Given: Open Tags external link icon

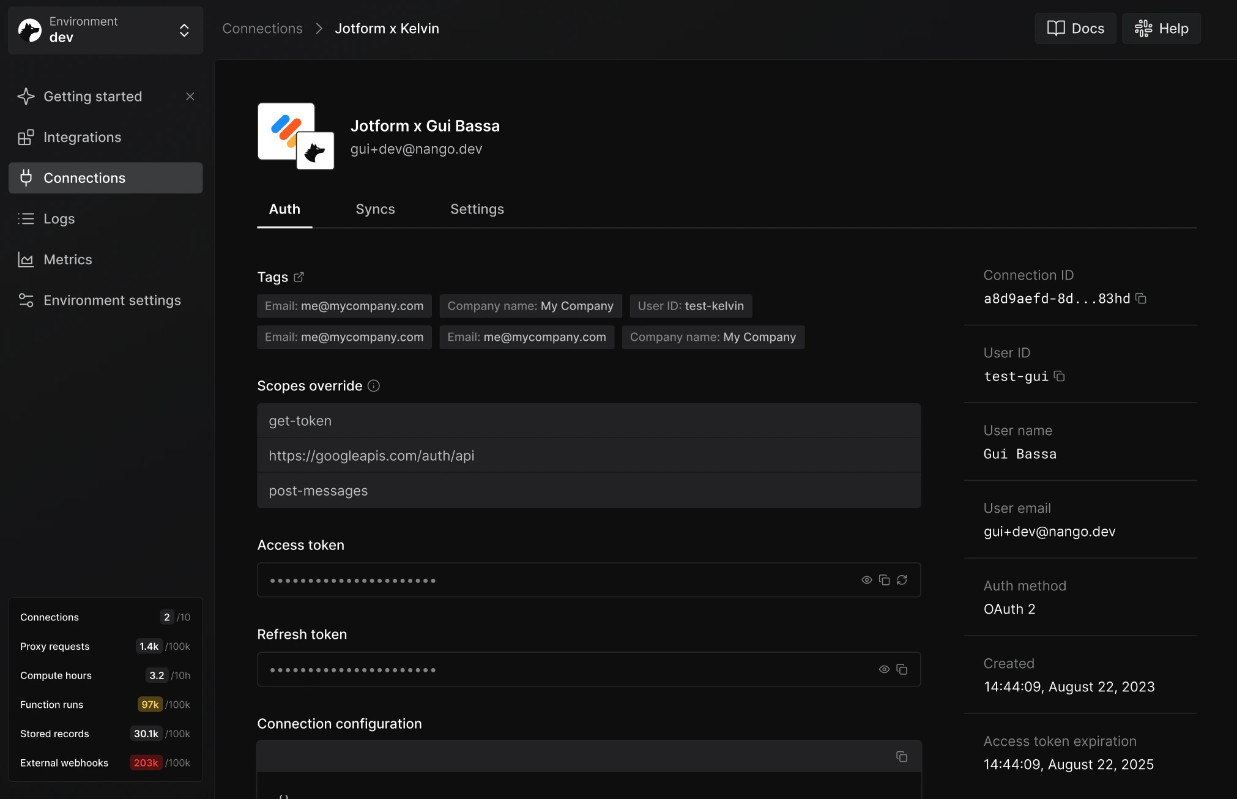Looking at the screenshot, I should pos(299,277).
